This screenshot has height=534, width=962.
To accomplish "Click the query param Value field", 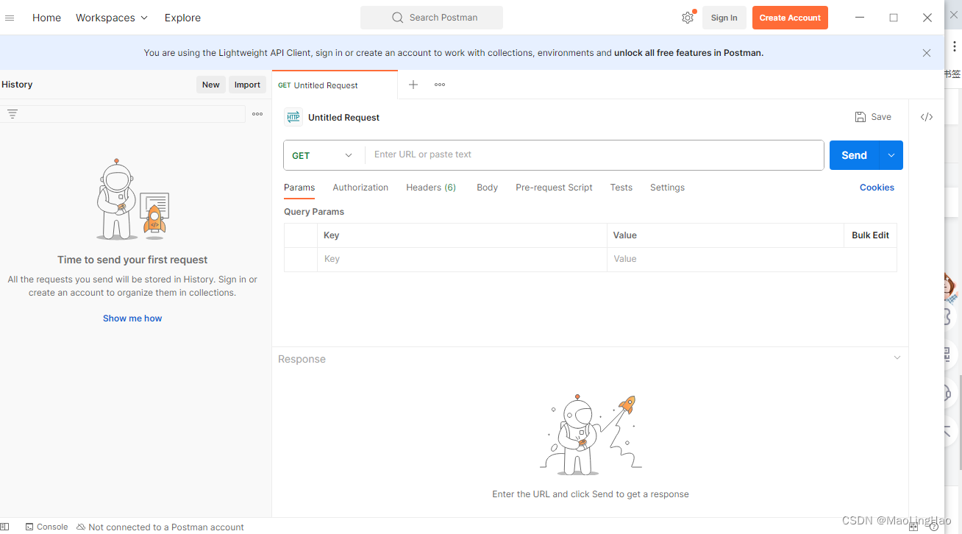I will (752, 259).
